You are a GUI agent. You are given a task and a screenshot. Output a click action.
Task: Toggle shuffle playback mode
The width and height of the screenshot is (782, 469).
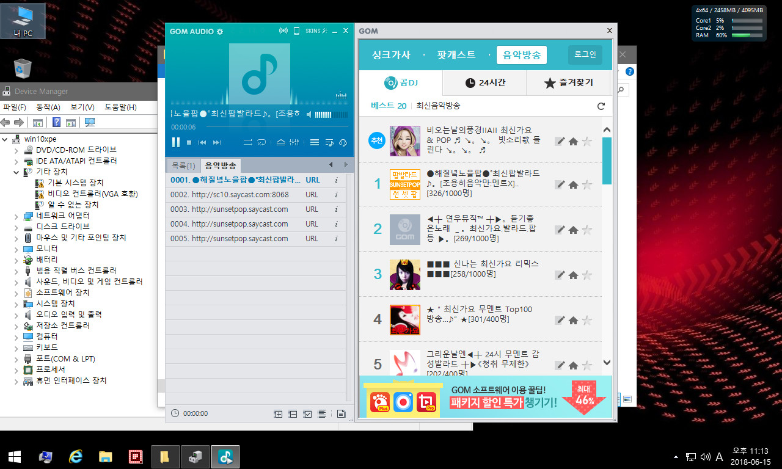(248, 142)
